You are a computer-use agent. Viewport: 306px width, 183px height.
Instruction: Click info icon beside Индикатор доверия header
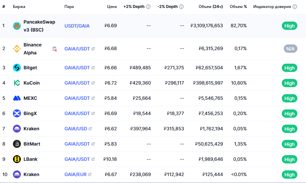(x=295, y=7)
